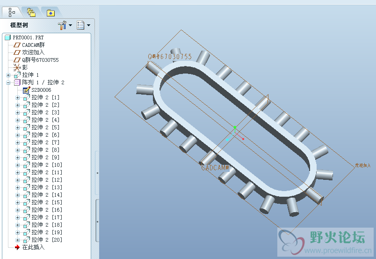Select the Q群号67030755 datum plane

click(40, 60)
